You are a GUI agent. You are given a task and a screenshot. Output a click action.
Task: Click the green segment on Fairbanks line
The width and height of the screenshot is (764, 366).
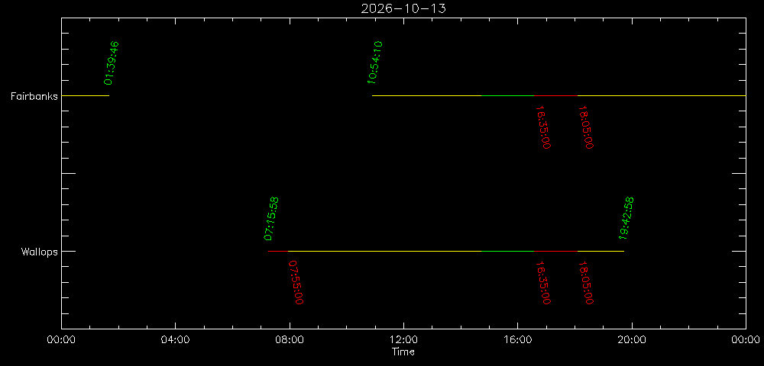pos(508,96)
